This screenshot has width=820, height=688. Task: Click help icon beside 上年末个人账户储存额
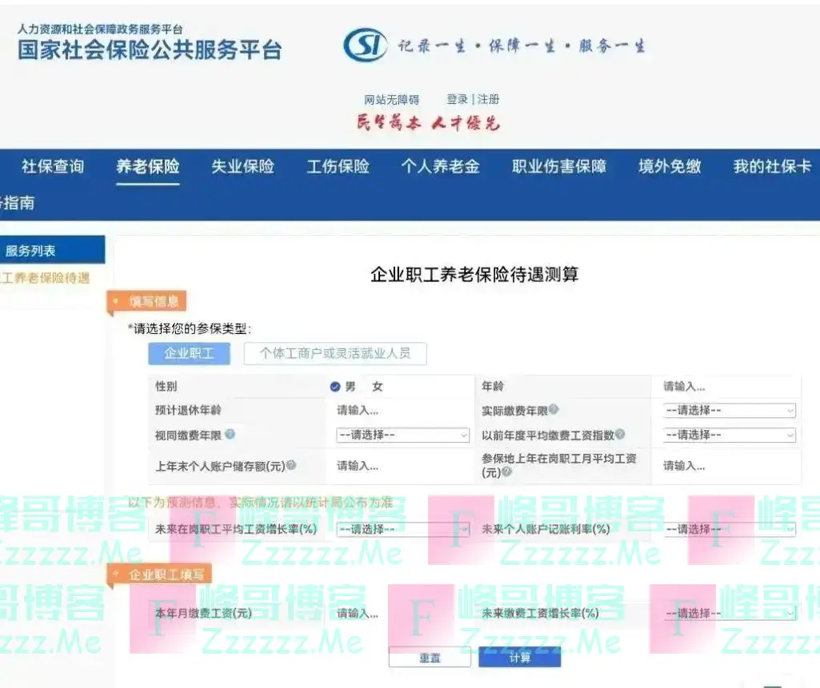tap(291, 465)
